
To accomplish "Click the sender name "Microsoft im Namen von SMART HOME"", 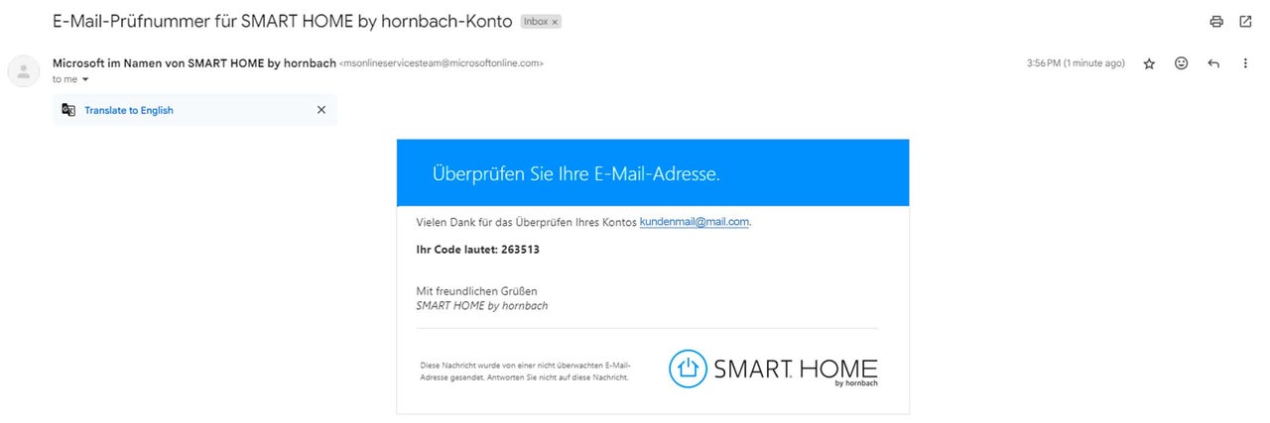I will (x=193, y=63).
